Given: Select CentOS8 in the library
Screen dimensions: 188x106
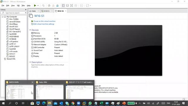Looking at the screenshot, I should coord(11,49).
